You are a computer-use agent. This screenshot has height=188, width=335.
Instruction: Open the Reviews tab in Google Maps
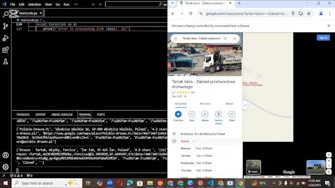pos(205,104)
